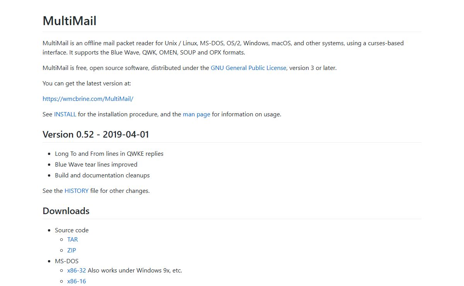Visit the wmcbrine.com MultiMail URL

point(88,99)
